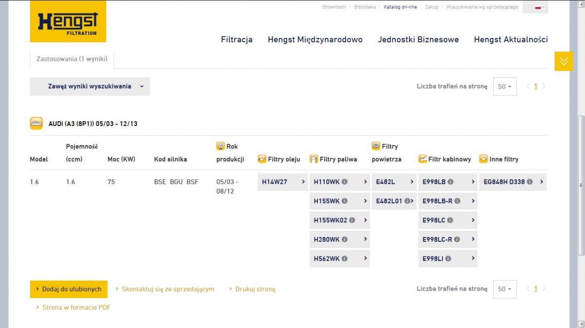Click the Filtry powietrza air filter icon
Image resolution: width=585 pixels, height=328 pixels.
(376, 146)
